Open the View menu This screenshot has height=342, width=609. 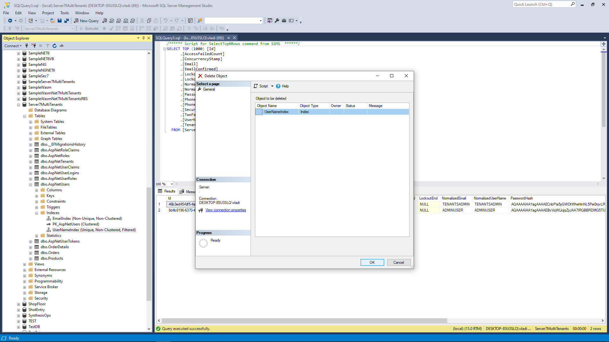[x=32, y=13]
